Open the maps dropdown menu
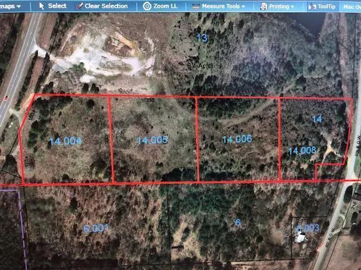 (10, 6)
